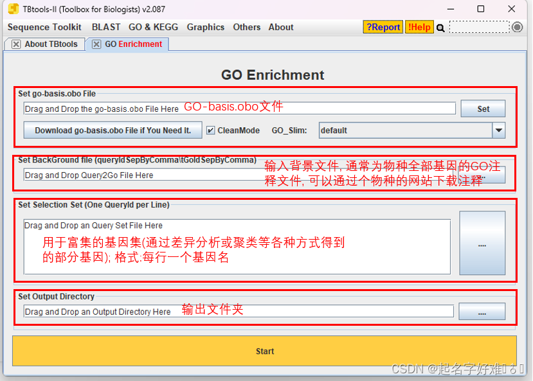Screen dimensions: 533x381
Task: Open the GO & KEGG menu
Action: (x=154, y=27)
